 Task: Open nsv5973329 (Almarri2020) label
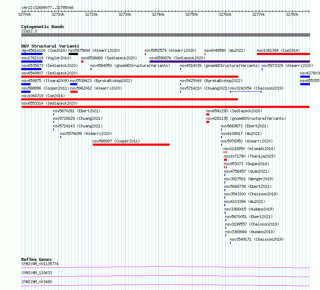287,65
